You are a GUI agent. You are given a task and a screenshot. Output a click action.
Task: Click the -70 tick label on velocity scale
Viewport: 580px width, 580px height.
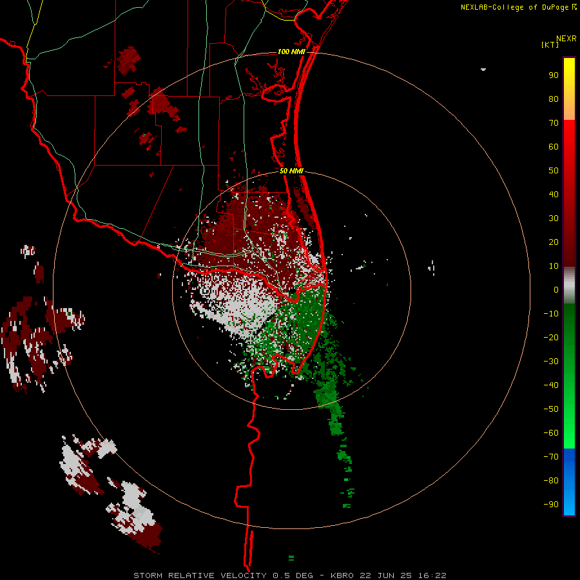(x=551, y=457)
